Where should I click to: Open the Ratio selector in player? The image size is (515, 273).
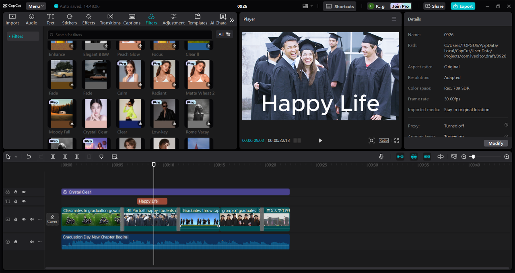pyautogui.click(x=383, y=141)
